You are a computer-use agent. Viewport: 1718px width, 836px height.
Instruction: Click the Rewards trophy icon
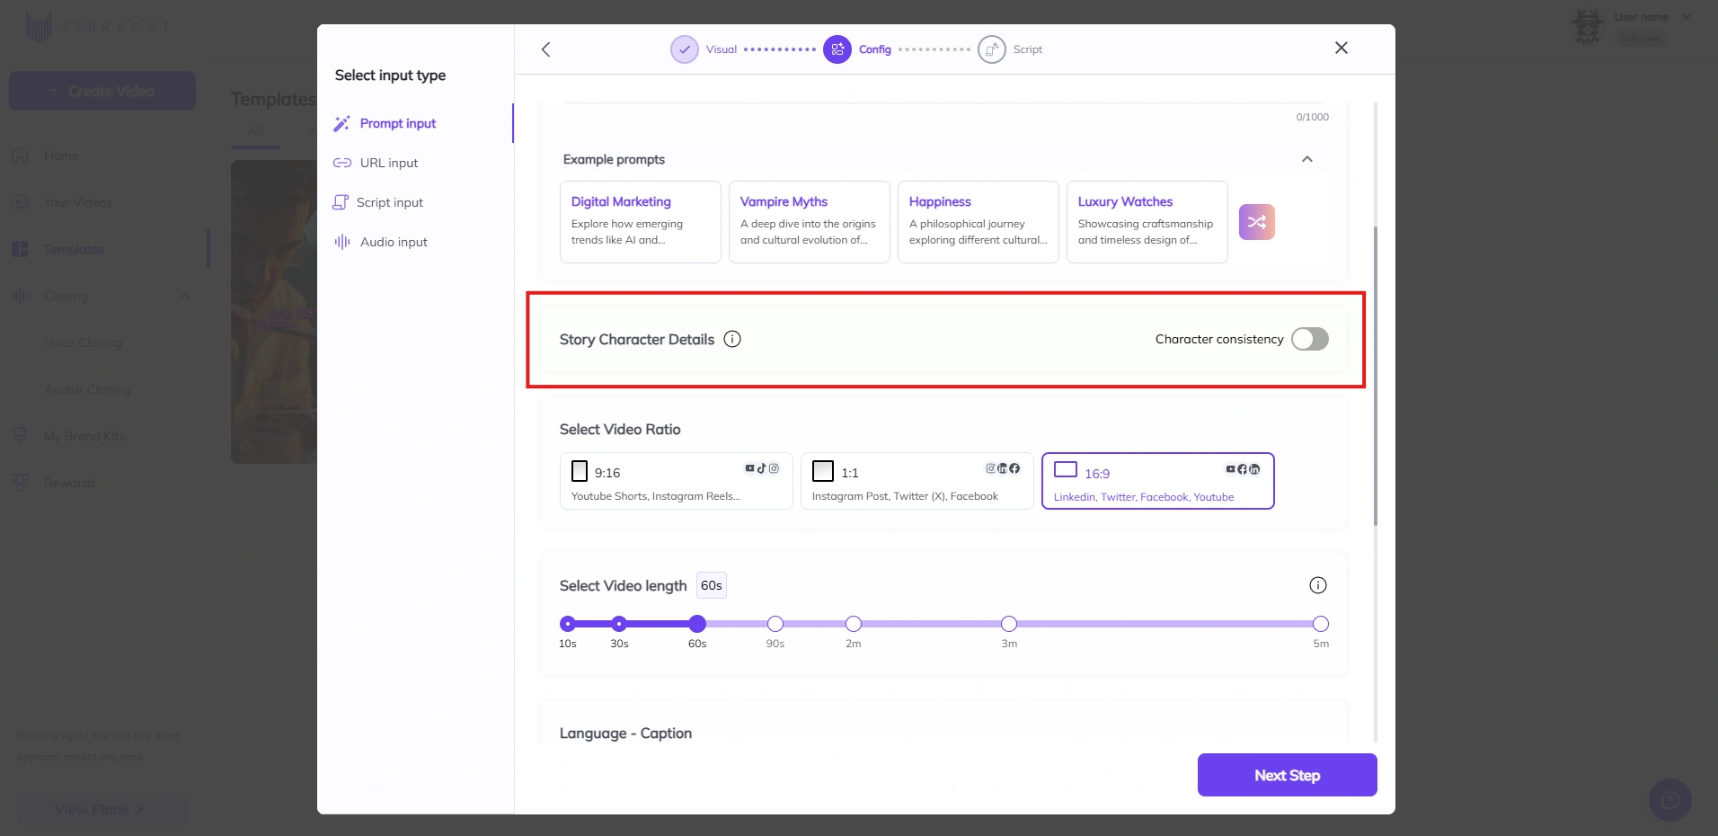20,483
